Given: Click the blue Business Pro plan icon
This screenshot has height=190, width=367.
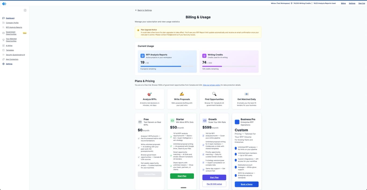Looking at the screenshot, I should click(x=237, y=122).
